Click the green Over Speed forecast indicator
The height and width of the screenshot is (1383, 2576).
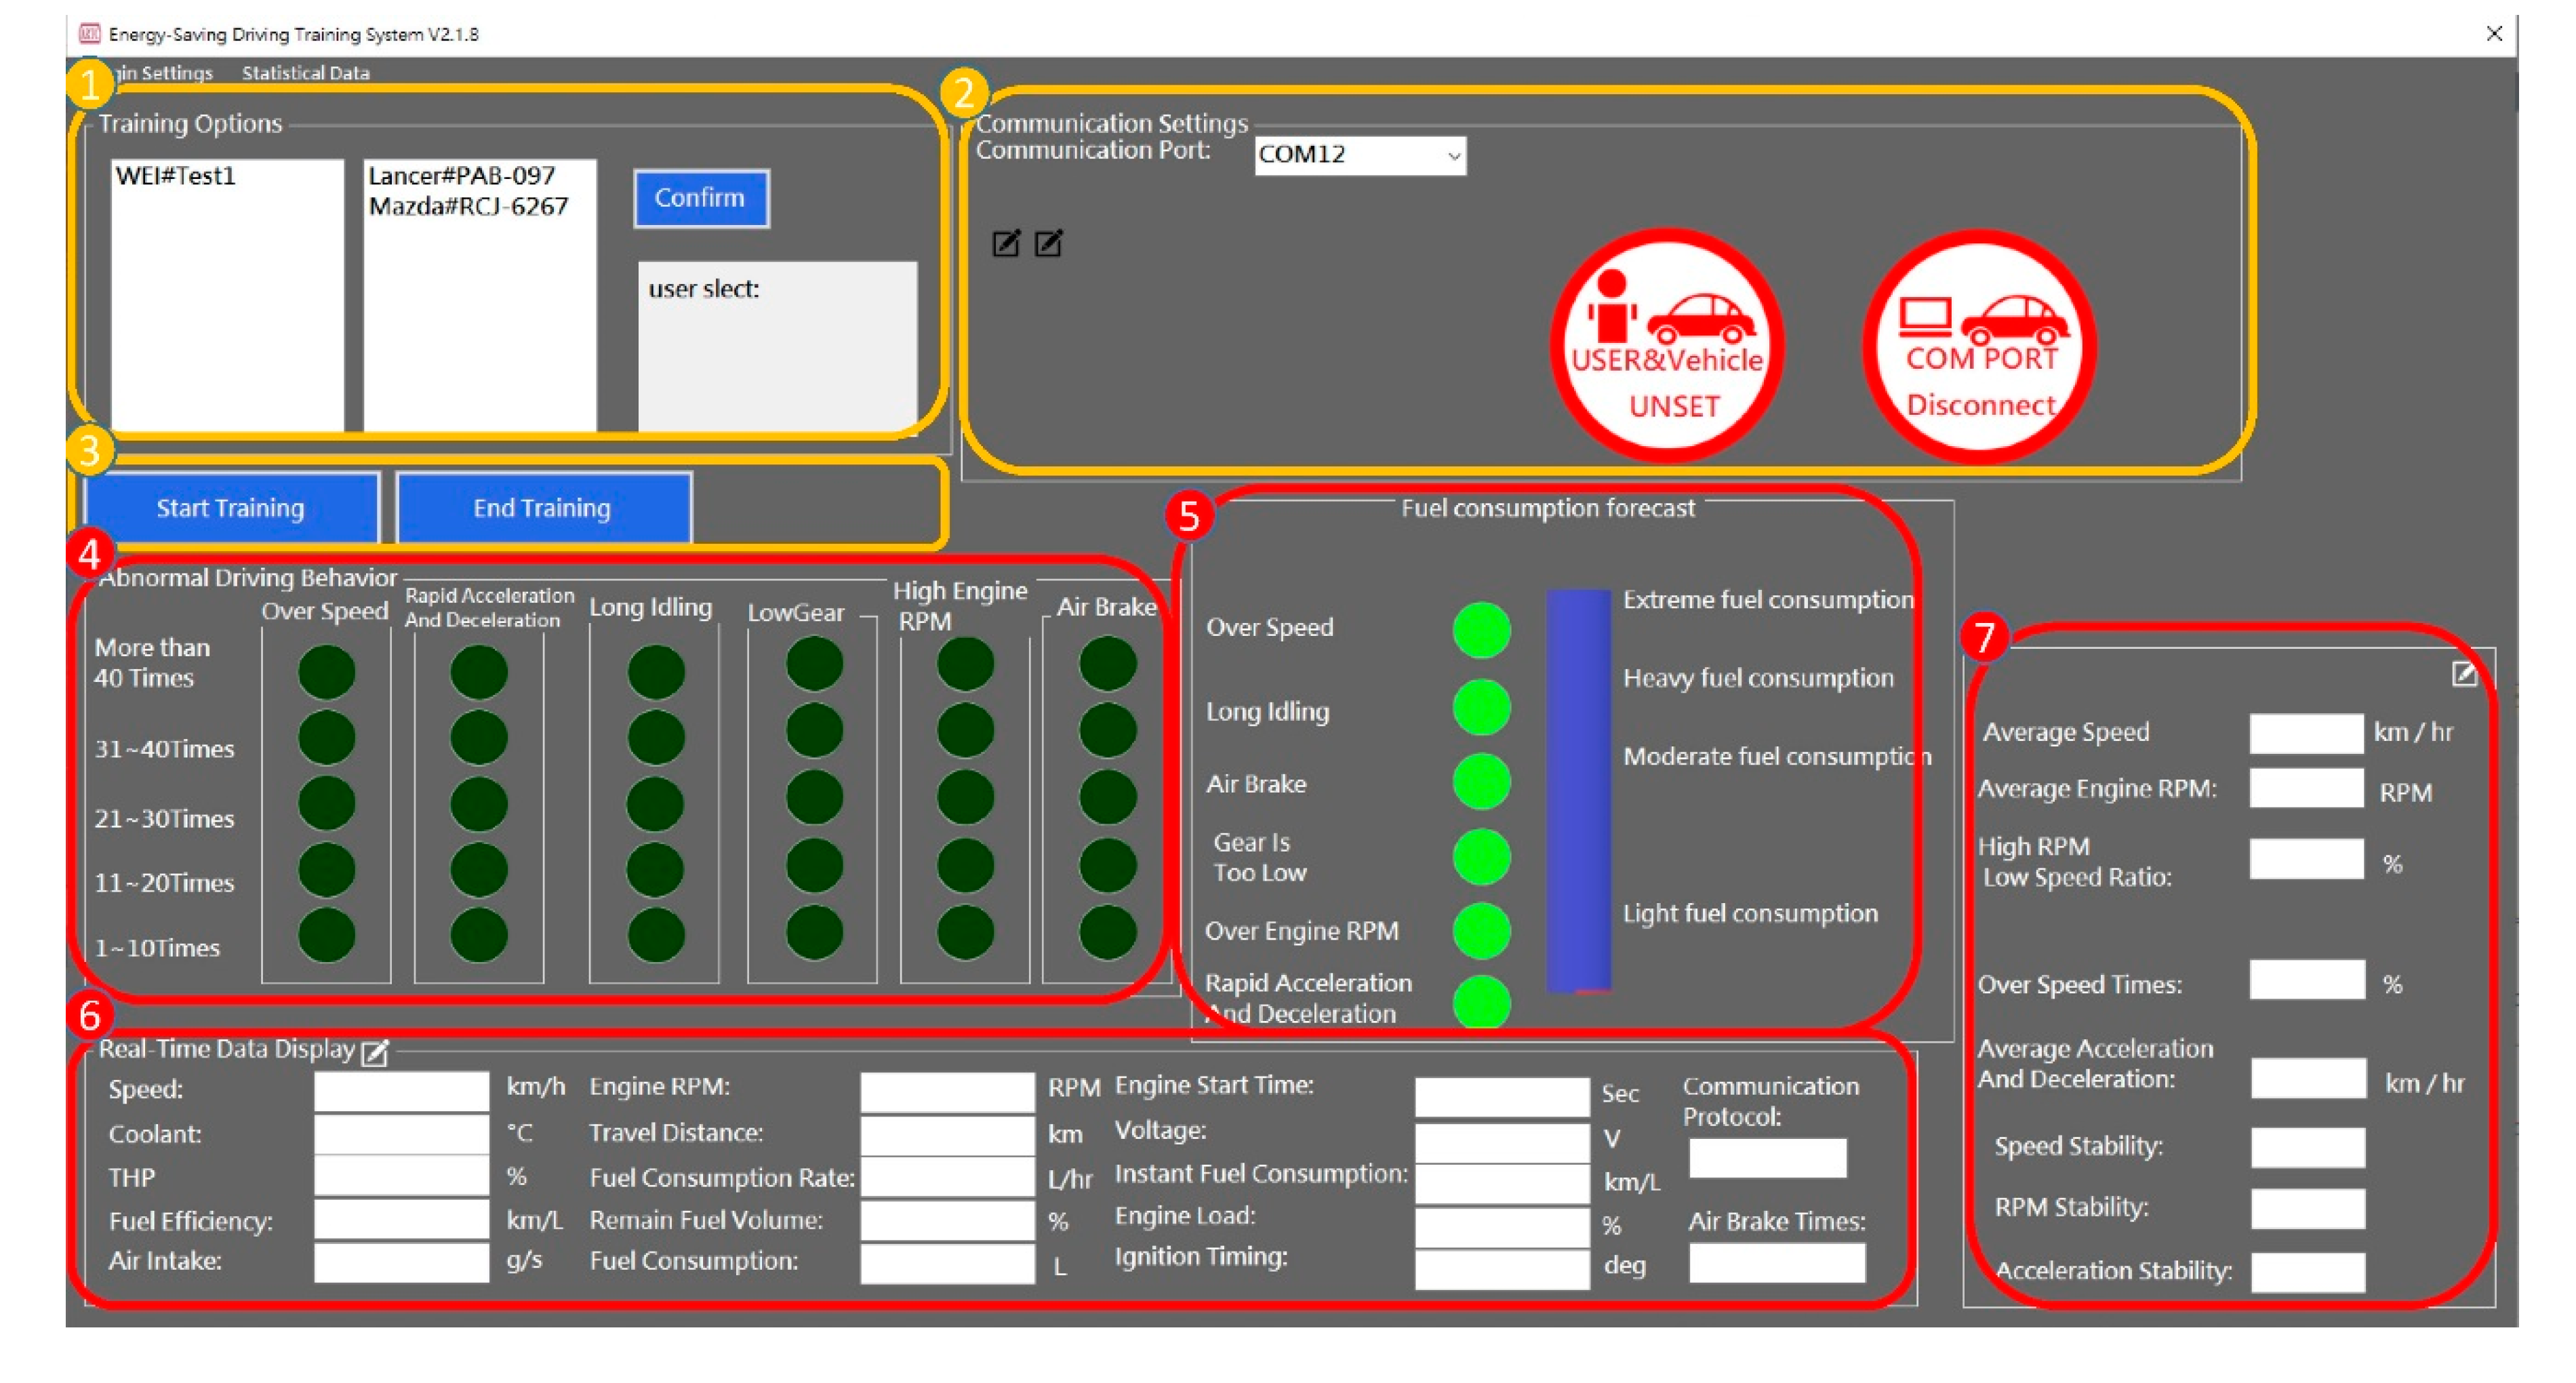pos(1481,630)
